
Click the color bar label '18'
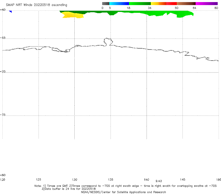128,8
